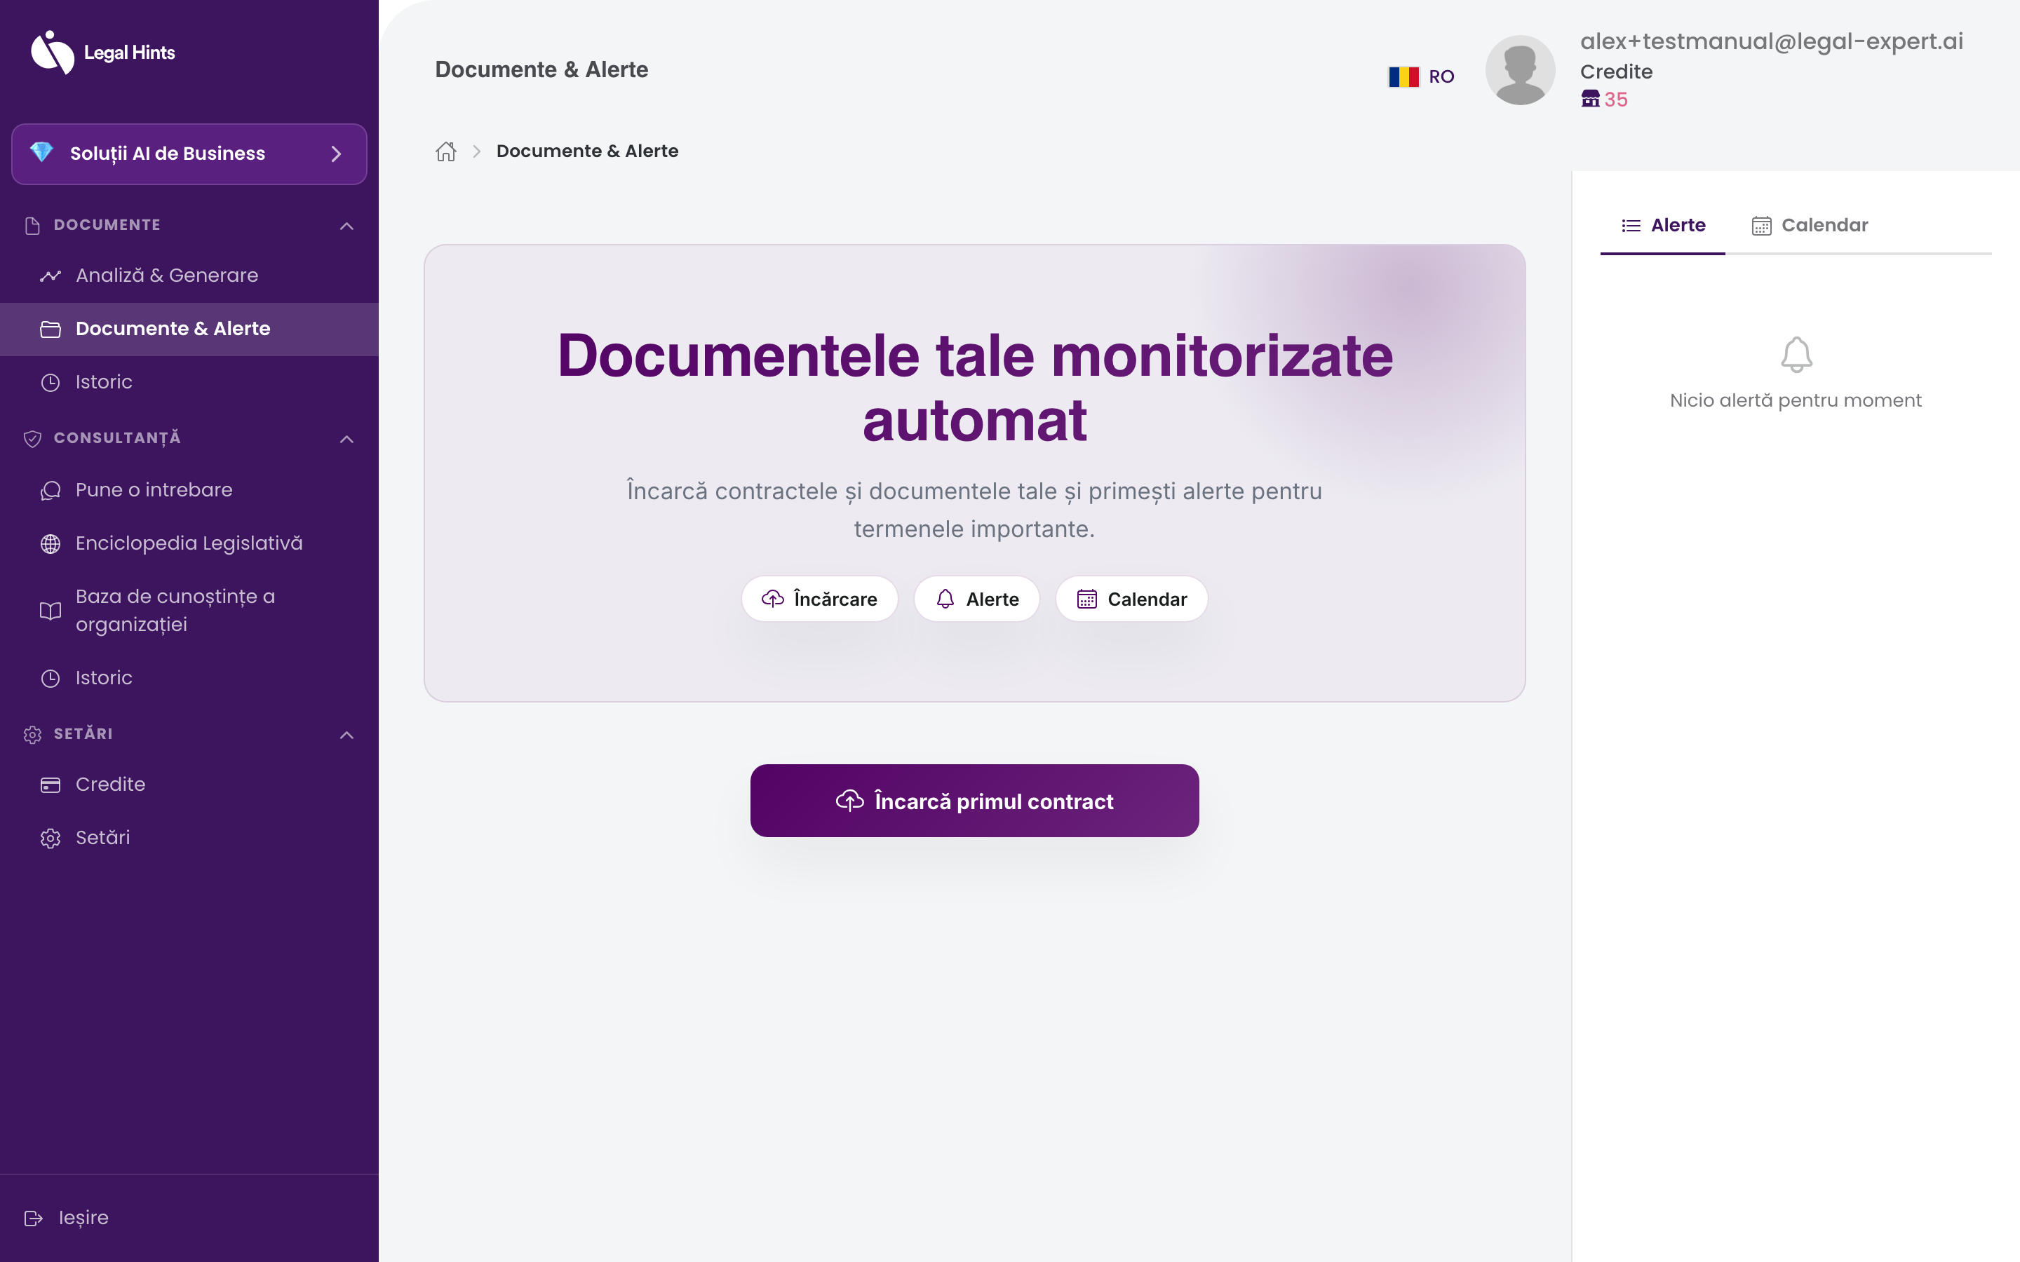Open Enciclopedia Legislativă
This screenshot has width=2020, height=1262.
click(x=189, y=543)
